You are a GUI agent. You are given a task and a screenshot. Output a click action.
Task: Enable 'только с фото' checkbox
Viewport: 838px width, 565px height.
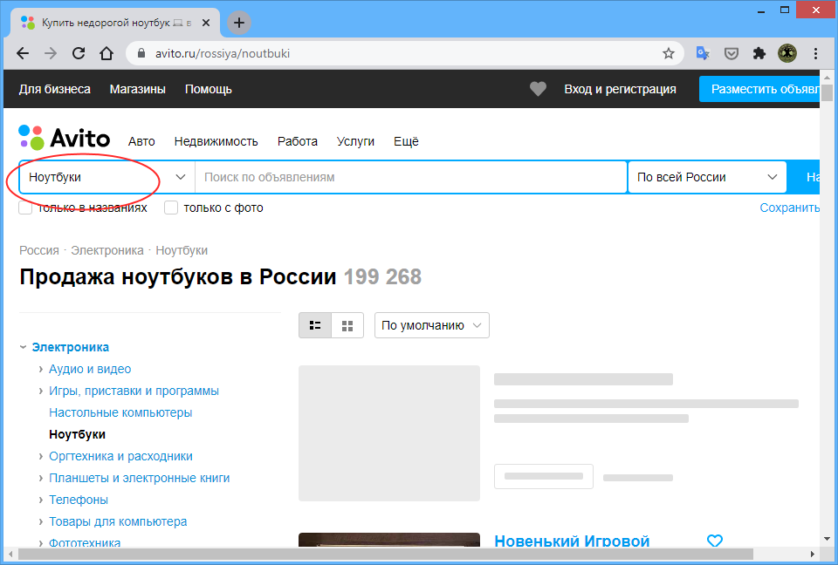[171, 208]
